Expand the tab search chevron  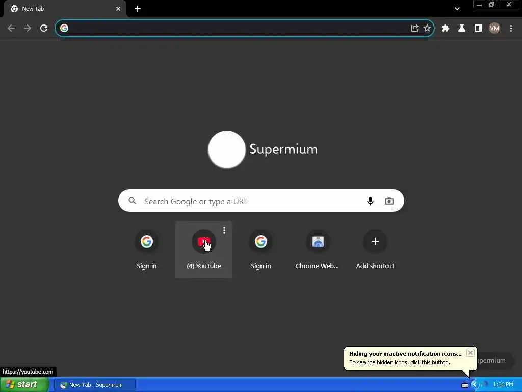pyautogui.click(x=457, y=9)
